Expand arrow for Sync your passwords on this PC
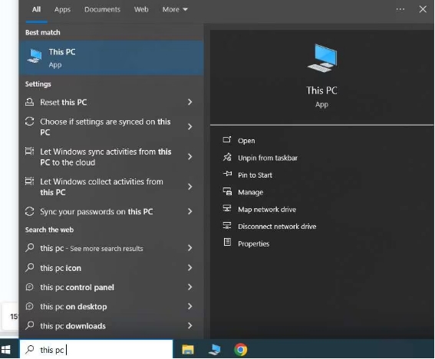Image resolution: width=435 pixels, height=359 pixels. point(189,211)
